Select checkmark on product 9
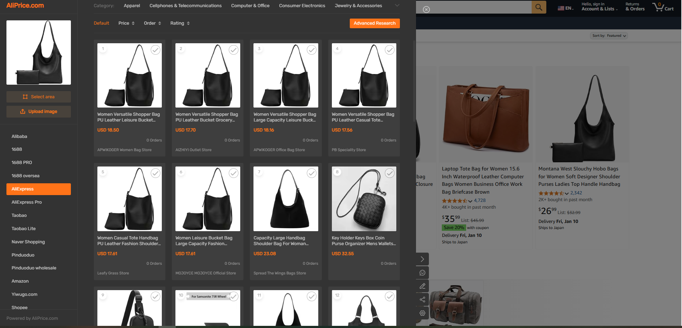The width and height of the screenshot is (682, 328). (x=155, y=297)
